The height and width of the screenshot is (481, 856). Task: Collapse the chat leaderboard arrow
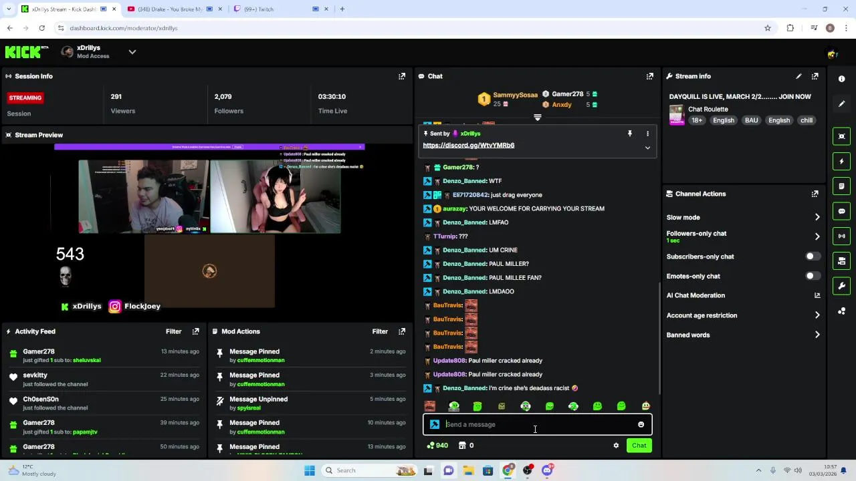tap(537, 118)
